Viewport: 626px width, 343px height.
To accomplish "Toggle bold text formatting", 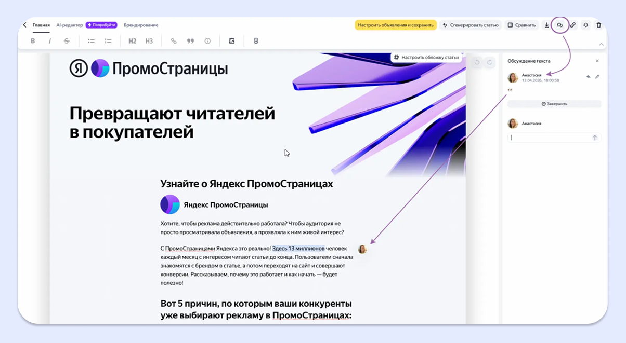I will click(x=33, y=40).
